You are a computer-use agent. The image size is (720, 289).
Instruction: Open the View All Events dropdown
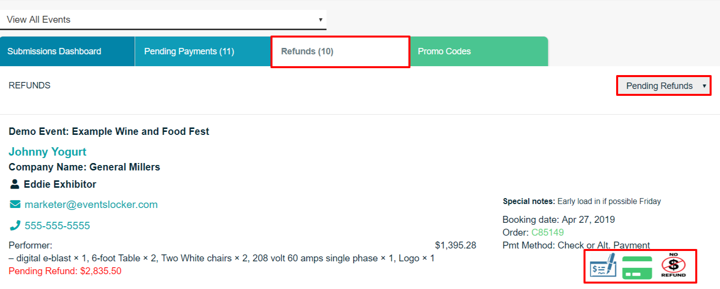pyautogui.click(x=163, y=20)
